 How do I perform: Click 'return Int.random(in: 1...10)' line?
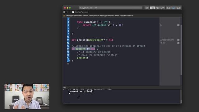(103, 25)
